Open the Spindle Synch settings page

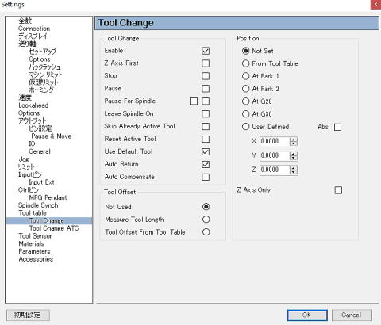tap(38, 205)
